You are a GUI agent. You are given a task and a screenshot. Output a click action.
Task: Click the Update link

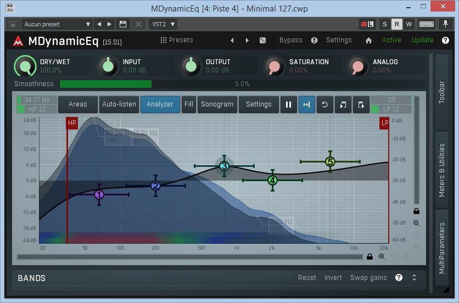(x=422, y=40)
